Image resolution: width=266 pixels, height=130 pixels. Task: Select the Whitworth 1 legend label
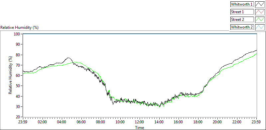tap(242, 4)
